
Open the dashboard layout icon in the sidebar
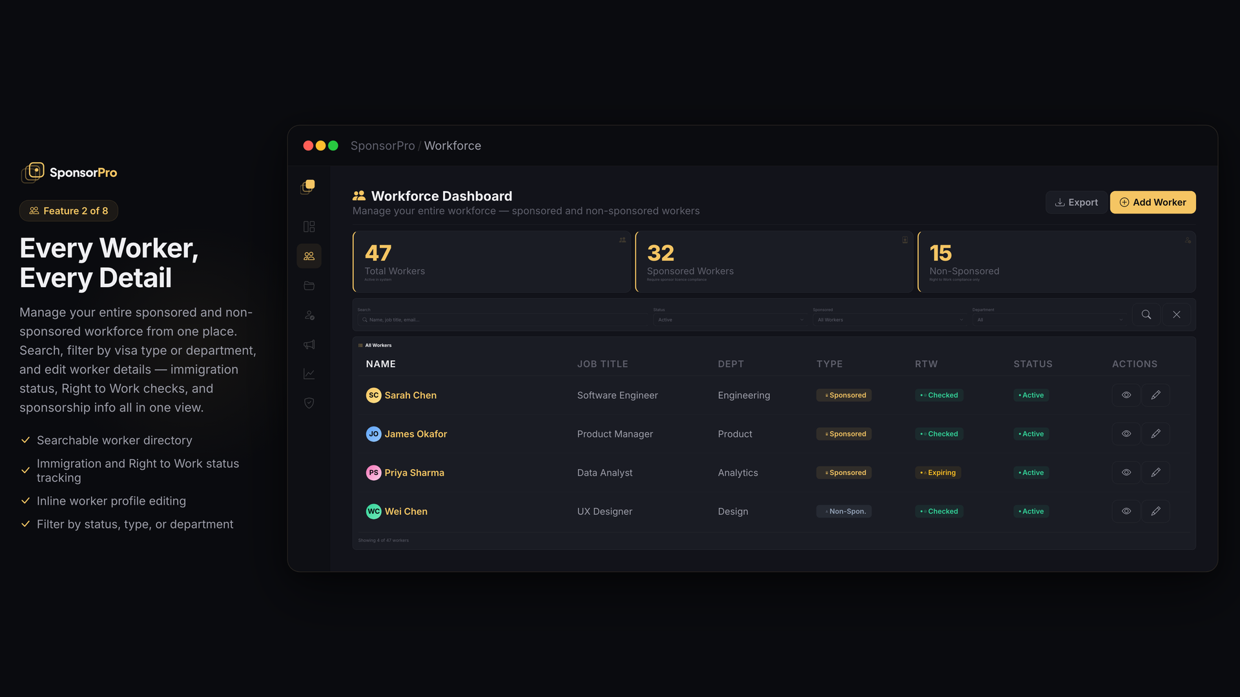point(309,227)
